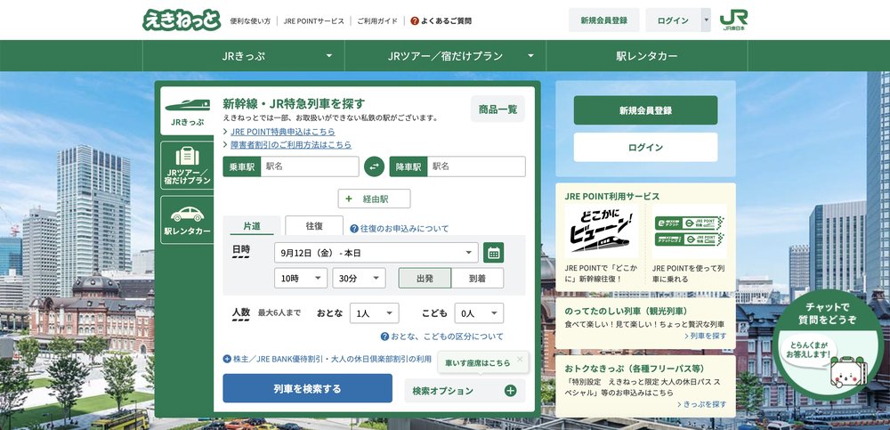Open the dropdown arrow next to ログイン
Image resolution: width=890 pixels, height=430 pixels.
point(706,20)
